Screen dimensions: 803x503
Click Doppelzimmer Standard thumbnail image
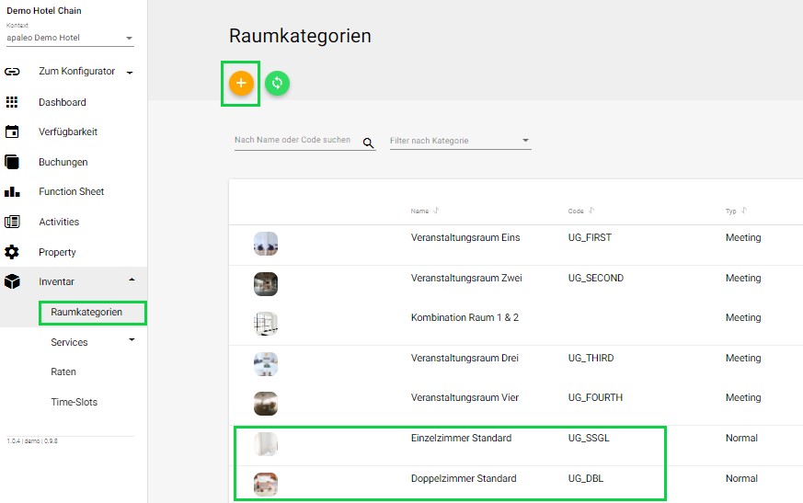click(266, 485)
